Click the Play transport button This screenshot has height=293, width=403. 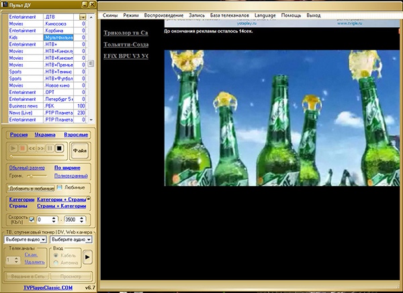(x=13, y=149)
